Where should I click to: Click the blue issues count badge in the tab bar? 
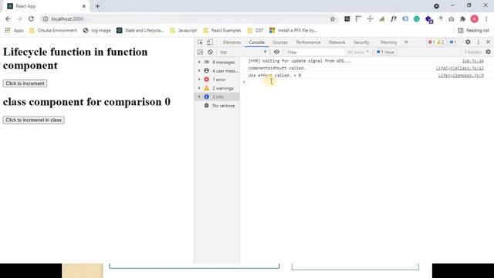(453, 42)
